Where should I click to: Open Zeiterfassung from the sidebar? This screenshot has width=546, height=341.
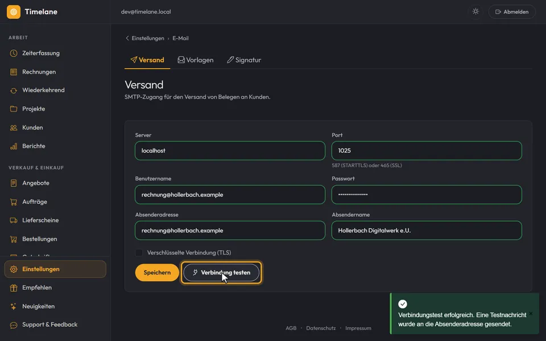coord(55,53)
